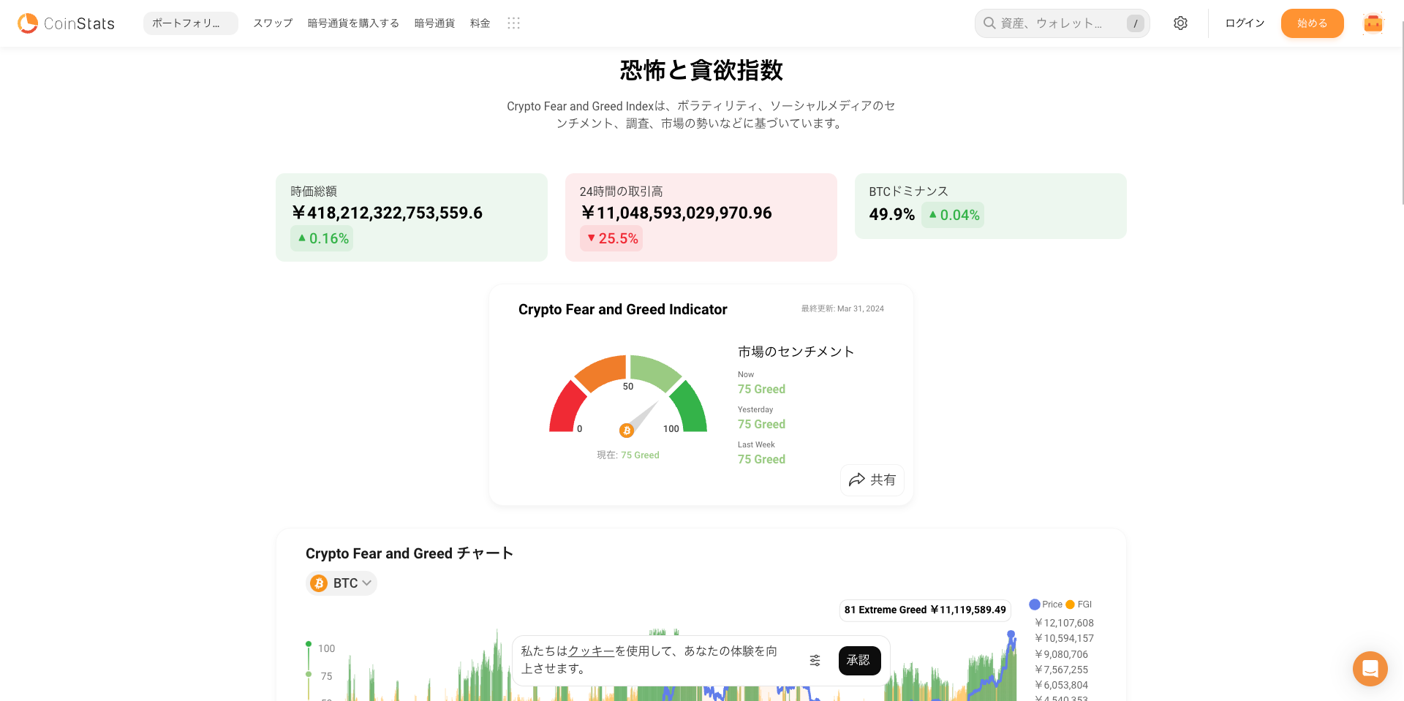Click the search magnifier icon
The image size is (1404, 701).
click(989, 23)
